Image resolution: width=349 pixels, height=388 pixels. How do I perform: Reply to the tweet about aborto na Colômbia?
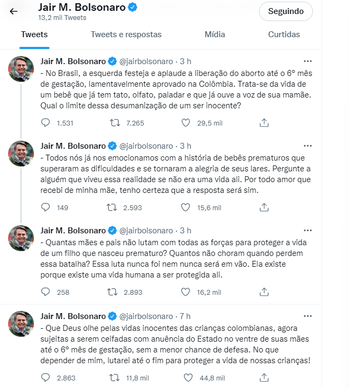(46, 123)
